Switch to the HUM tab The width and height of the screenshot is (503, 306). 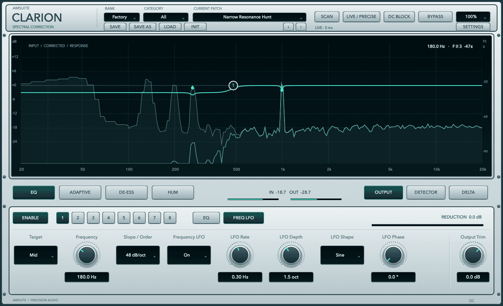pos(173,192)
